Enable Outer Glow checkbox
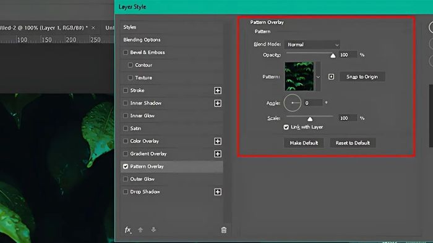Viewport: 433px width, 243px height. pos(126,179)
